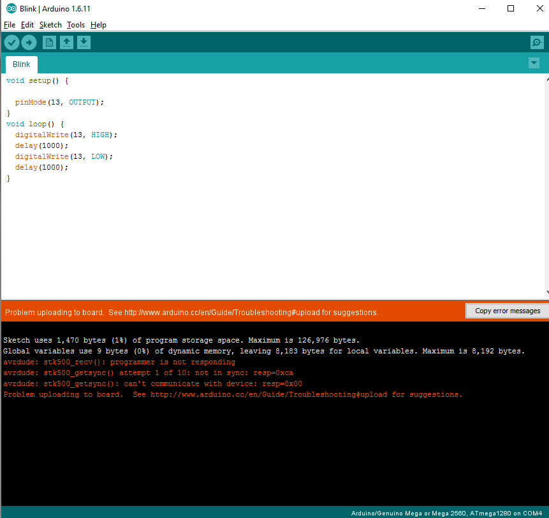Open the Help menu

pos(98,25)
